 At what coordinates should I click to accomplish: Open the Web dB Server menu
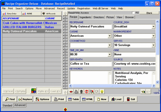pos(101,9)
